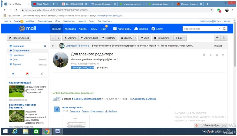This screenshot has width=237, height=136.
Task: Open the Контакты tab
Action: pyautogui.click(x=70, y=29)
